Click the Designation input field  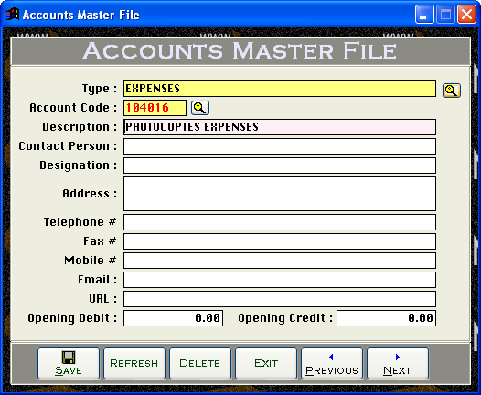pos(280,165)
